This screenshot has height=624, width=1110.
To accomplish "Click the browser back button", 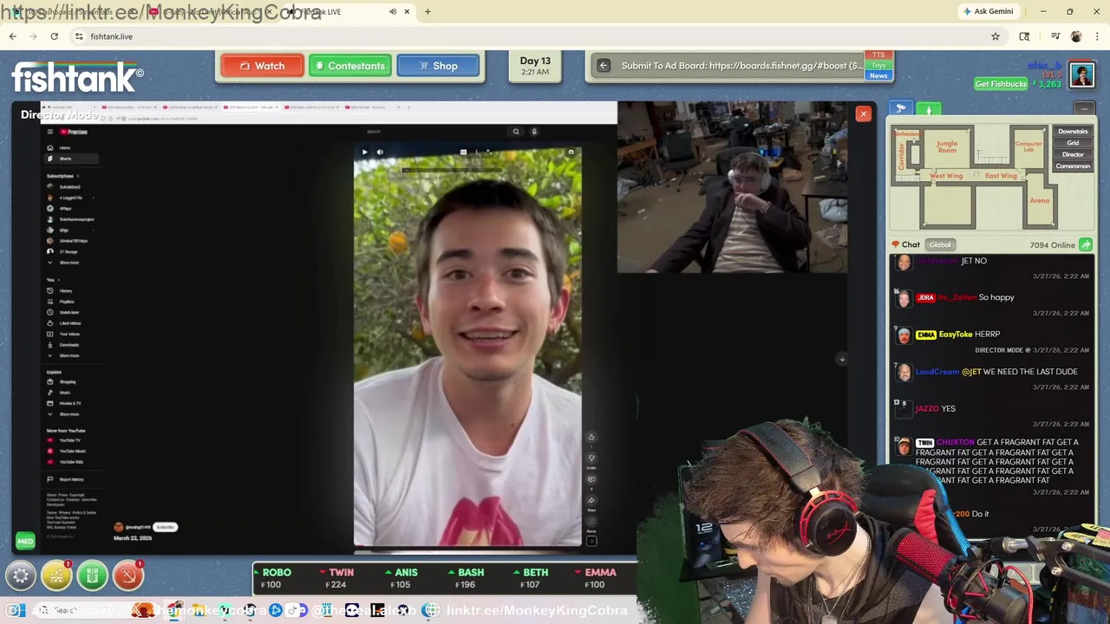I will pos(12,36).
